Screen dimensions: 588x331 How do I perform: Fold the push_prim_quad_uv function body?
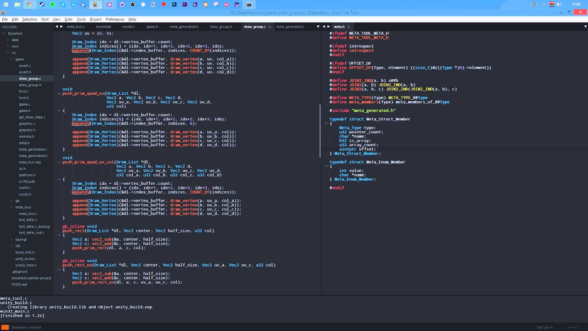tap(59, 111)
